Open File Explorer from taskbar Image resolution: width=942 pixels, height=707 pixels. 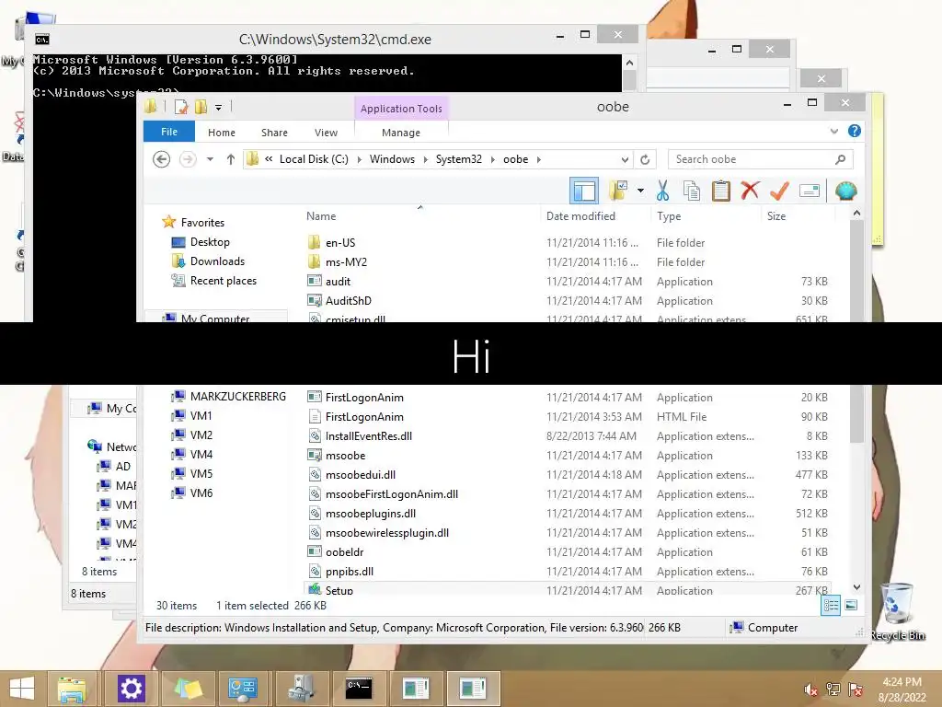(x=72, y=689)
